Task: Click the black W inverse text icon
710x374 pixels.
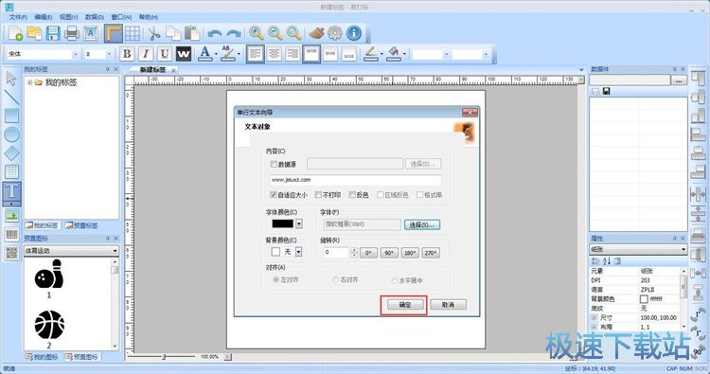Action: 184,54
